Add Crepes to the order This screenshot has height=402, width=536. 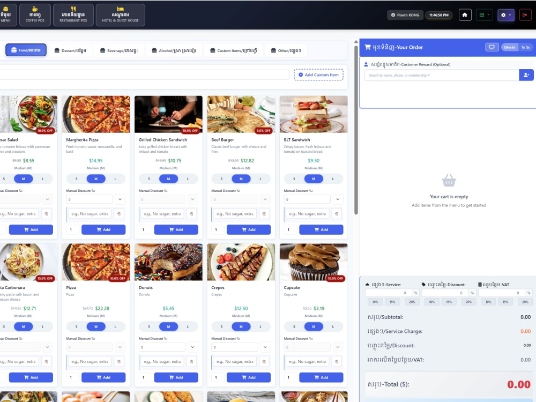249,377
